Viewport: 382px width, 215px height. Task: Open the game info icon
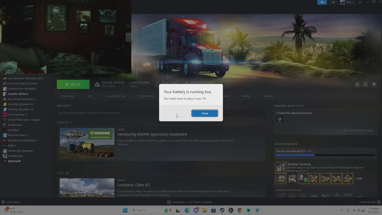pos(365,85)
